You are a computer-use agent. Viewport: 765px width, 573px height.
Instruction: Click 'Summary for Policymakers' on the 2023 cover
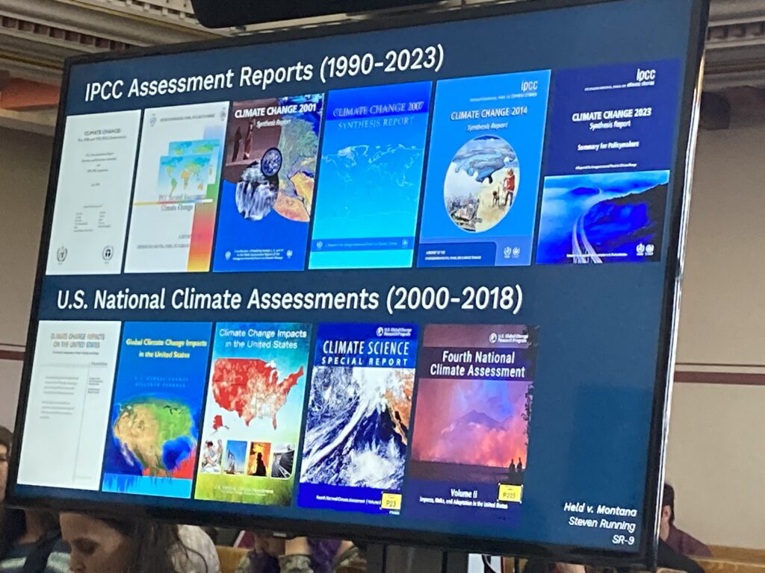[608, 145]
